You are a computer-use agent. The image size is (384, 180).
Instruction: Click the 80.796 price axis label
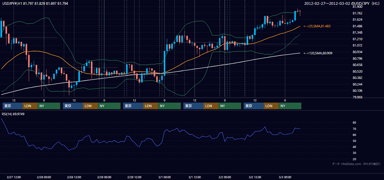click(357, 58)
